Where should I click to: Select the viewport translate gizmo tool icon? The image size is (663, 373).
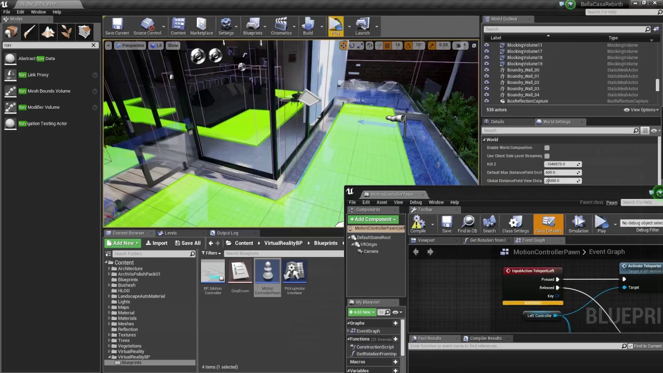[343, 46]
